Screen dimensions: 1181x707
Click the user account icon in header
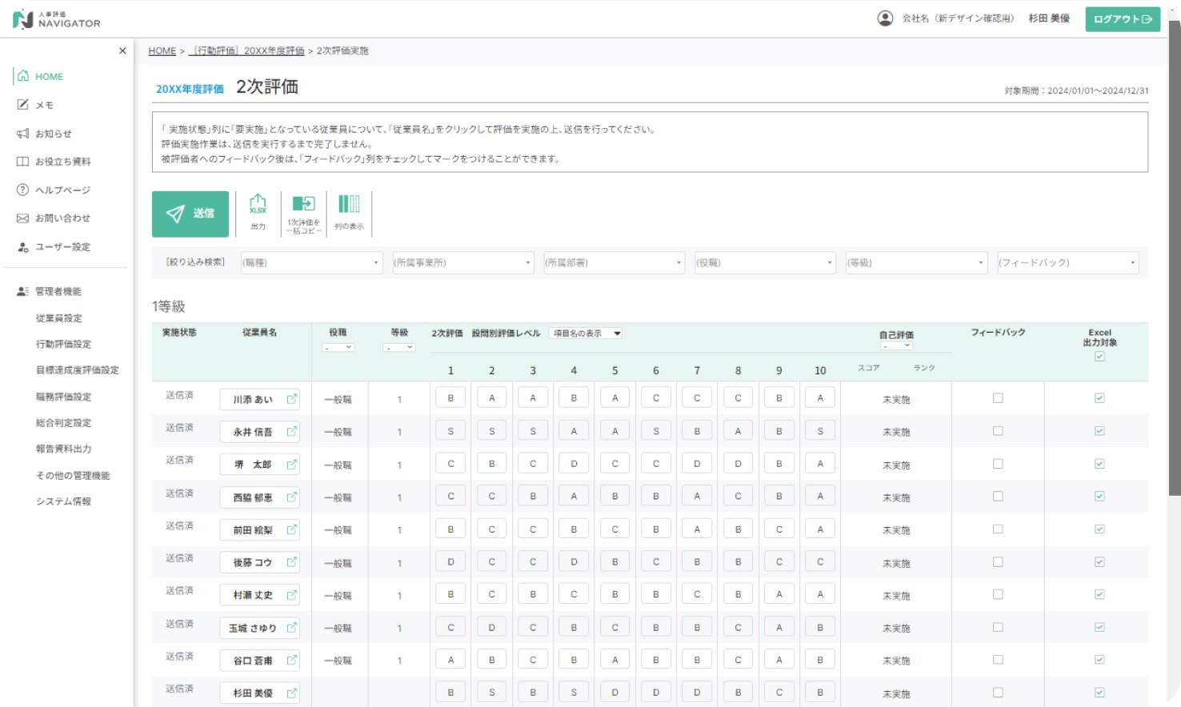[x=885, y=18]
